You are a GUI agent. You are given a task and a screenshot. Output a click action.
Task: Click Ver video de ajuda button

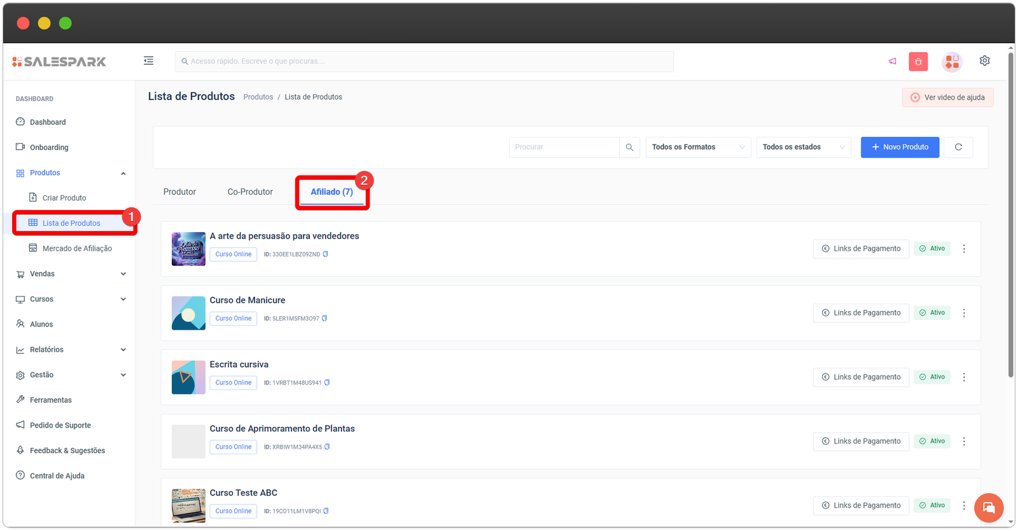tap(947, 97)
